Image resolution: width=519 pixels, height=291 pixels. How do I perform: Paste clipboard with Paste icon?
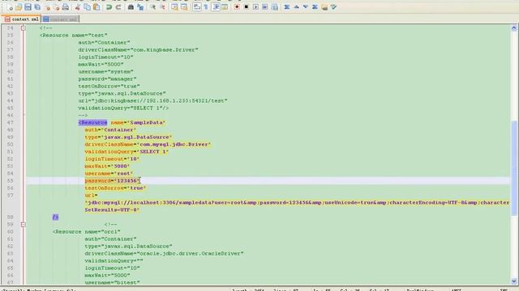pyautogui.click(x=97, y=7)
